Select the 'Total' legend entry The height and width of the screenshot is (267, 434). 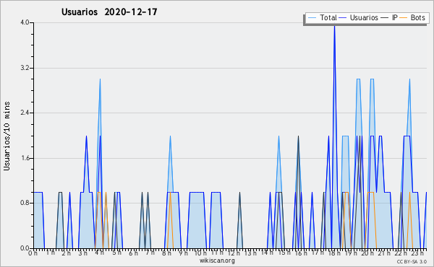tap(322, 18)
